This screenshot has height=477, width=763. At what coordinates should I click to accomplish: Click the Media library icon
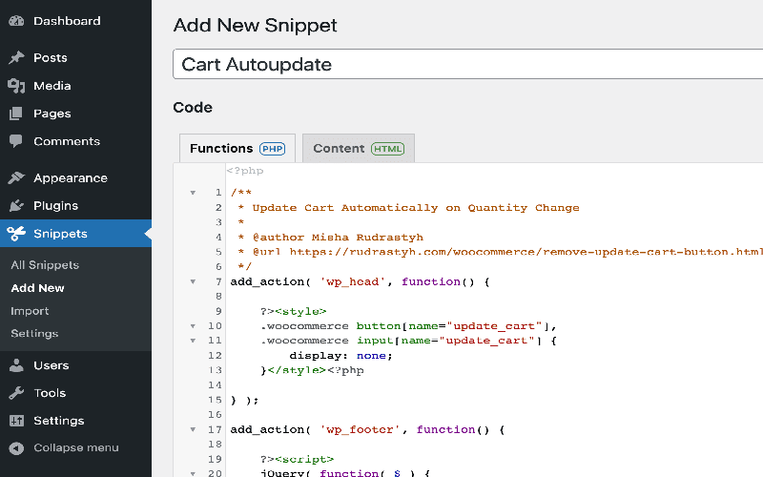pyautogui.click(x=16, y=86)
